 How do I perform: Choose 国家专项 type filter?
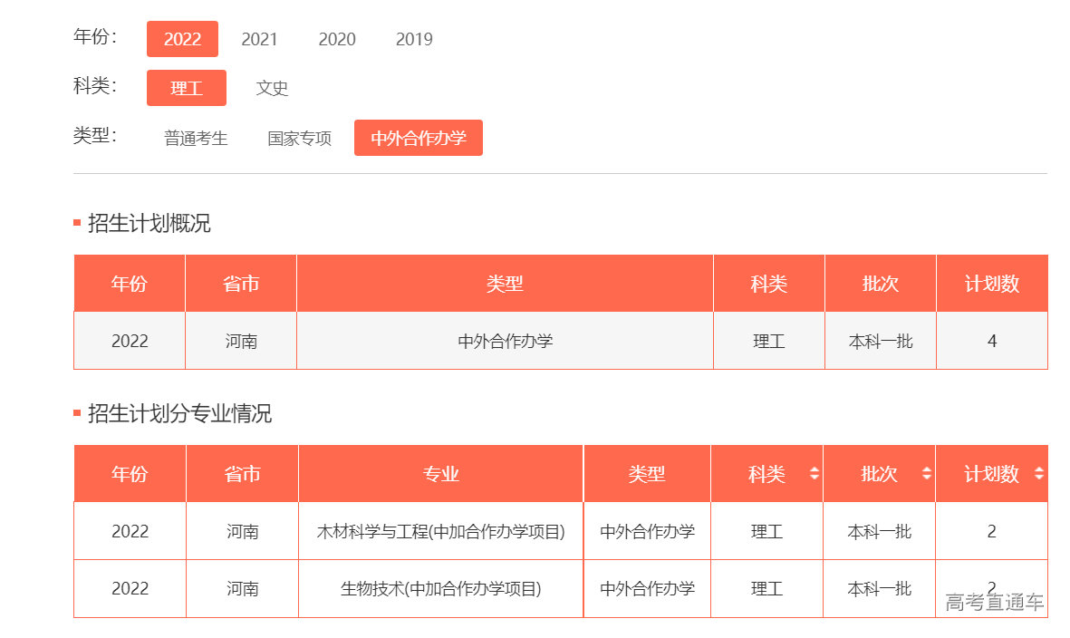(x=299, y=138)
